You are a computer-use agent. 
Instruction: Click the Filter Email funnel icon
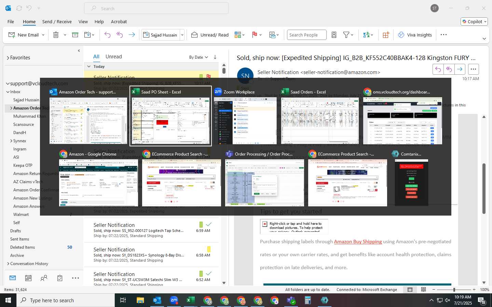pos(346,35)
